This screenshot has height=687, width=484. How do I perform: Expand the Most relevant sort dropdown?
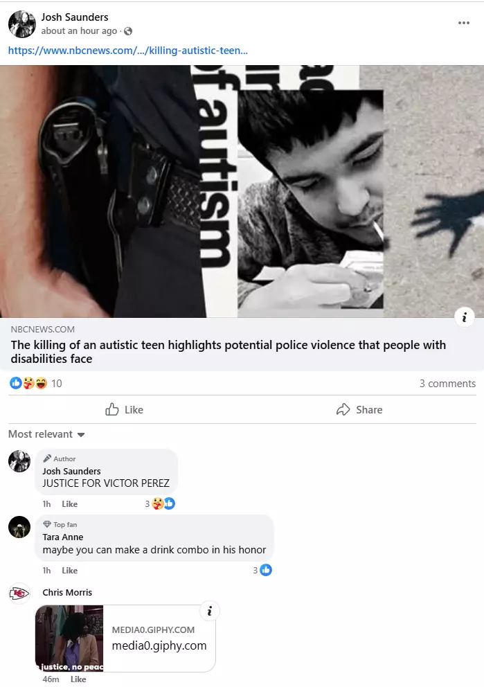pyautogui.click(x=46, y=434)
